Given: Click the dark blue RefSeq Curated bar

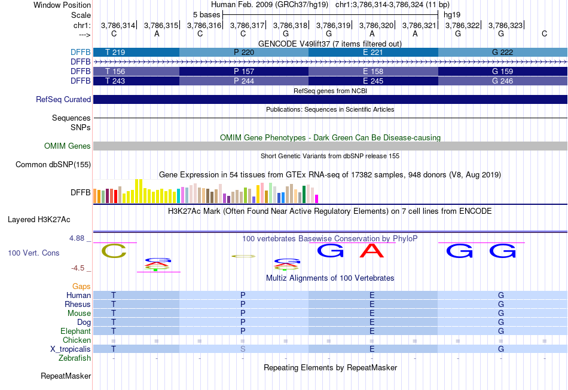Looking at the screenshot, I should [331, 100].
